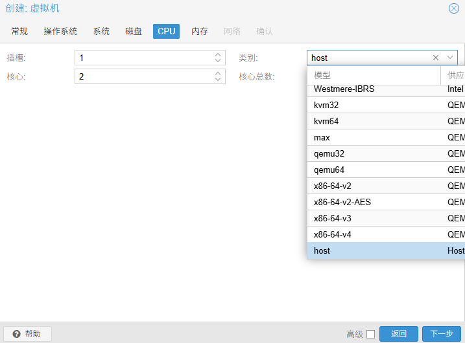The width and height of the screenshot is (465, 343).
Task: Toggle the 高级 advanced checkbox
Action: click(370, 334)
